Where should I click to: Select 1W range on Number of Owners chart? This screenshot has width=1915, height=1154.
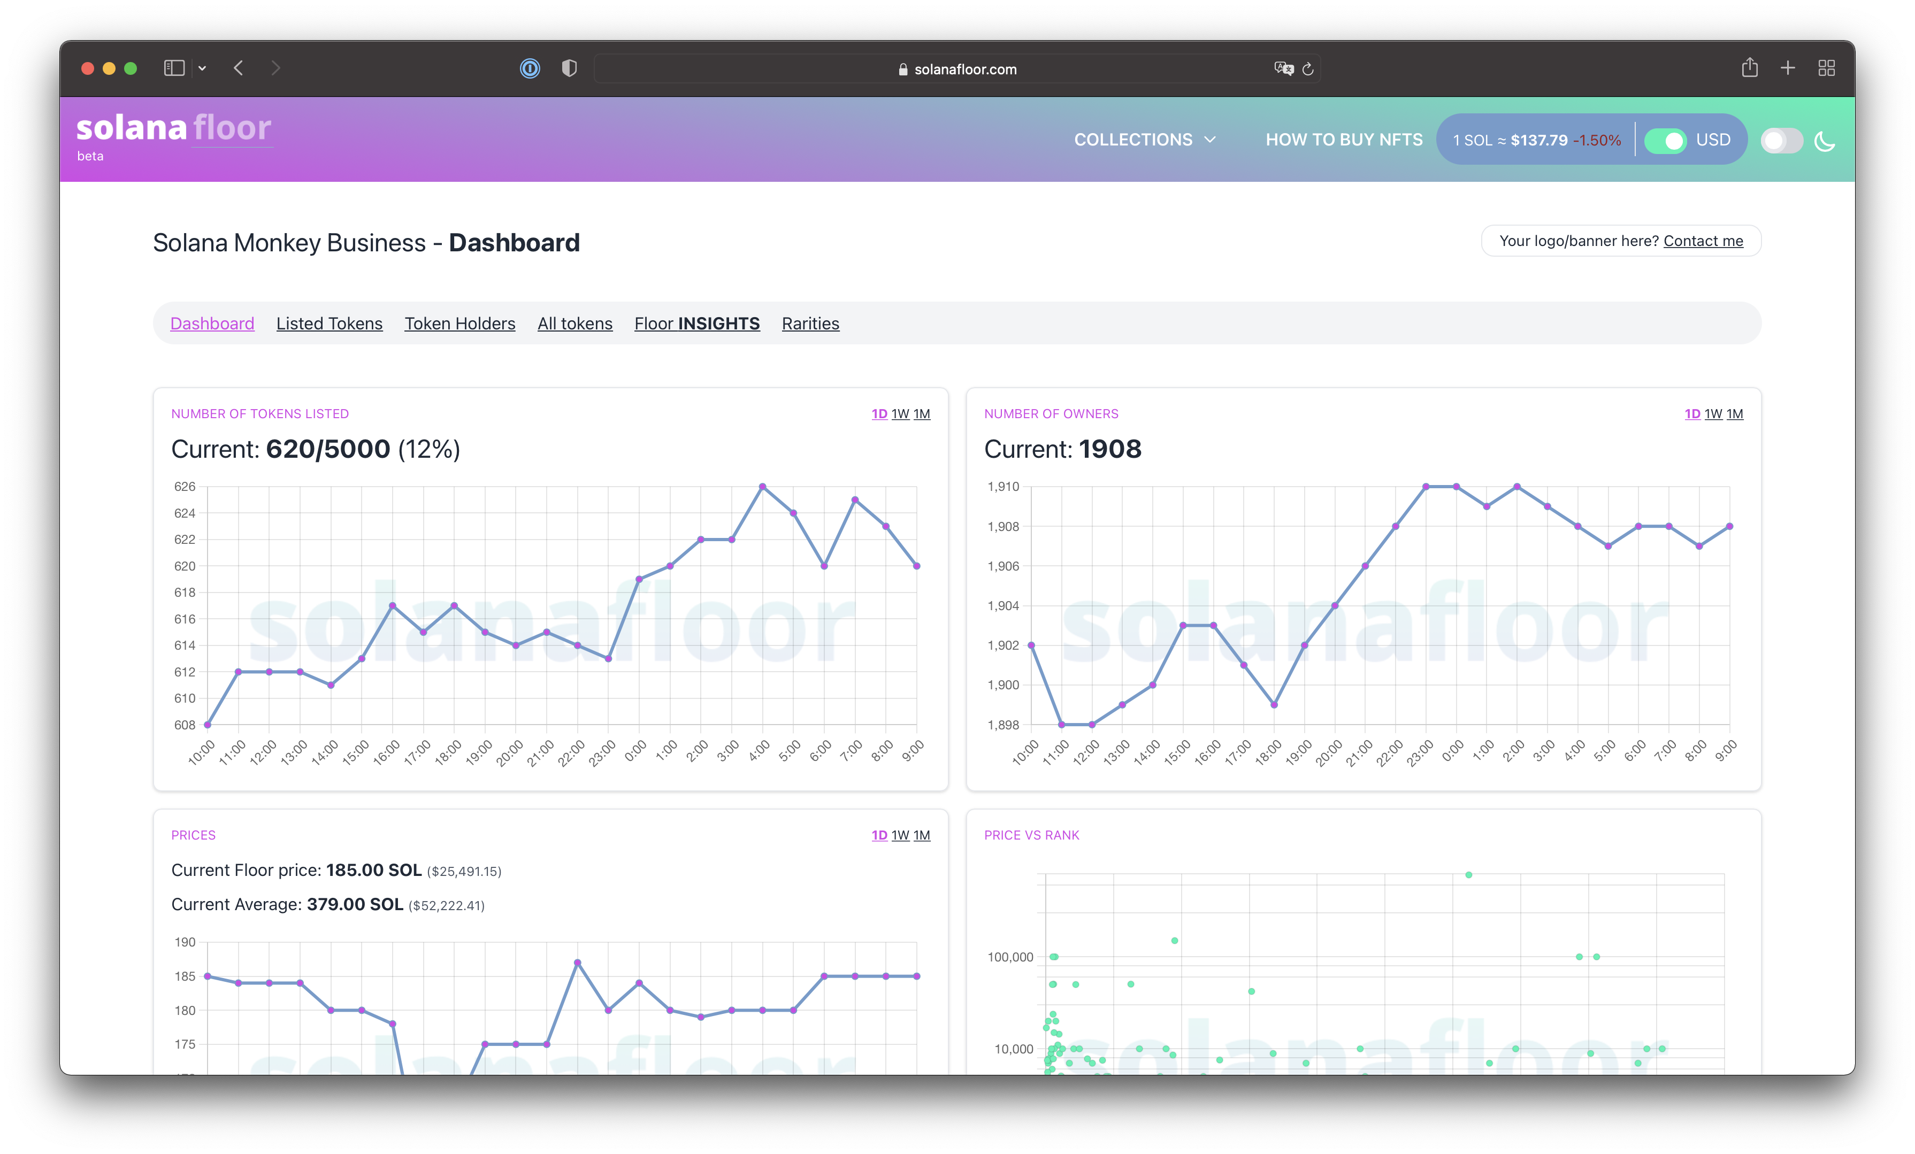[x=1713, y=414]
